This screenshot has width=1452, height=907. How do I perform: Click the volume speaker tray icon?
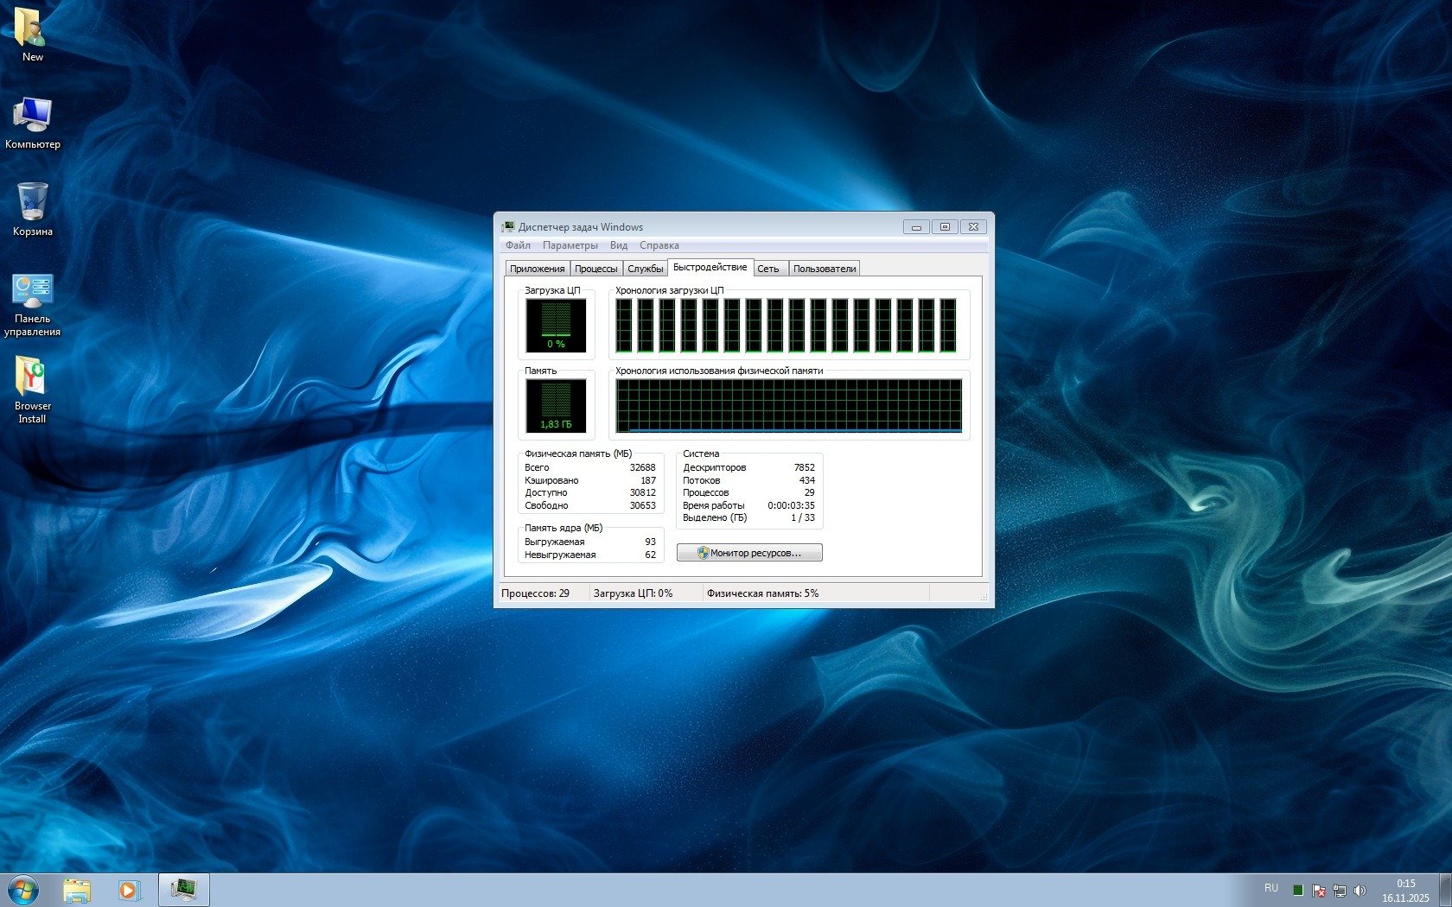(x=1360, y=890)
